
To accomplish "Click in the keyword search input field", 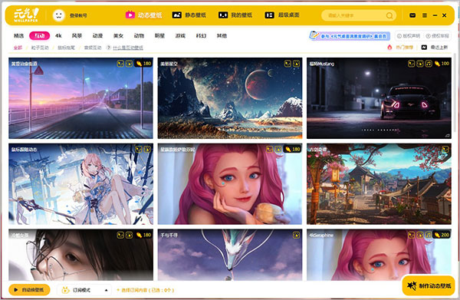I will (355, 15).
